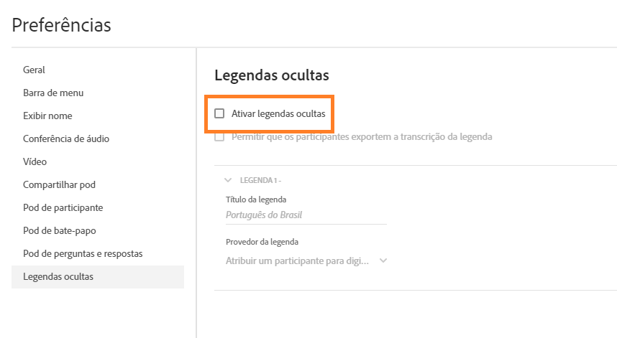Check Permitir que os participantes exportem transcrição
The height and width of the screenshot is (338, 617).
[219, 136]
